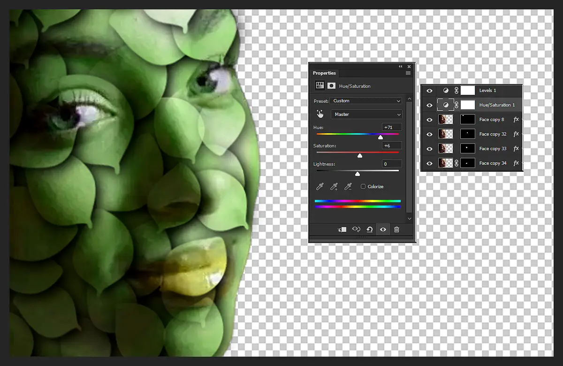Click the lower color spectrum bar
The width and height of the screenshot is (563, 366).
coord(358,206)
